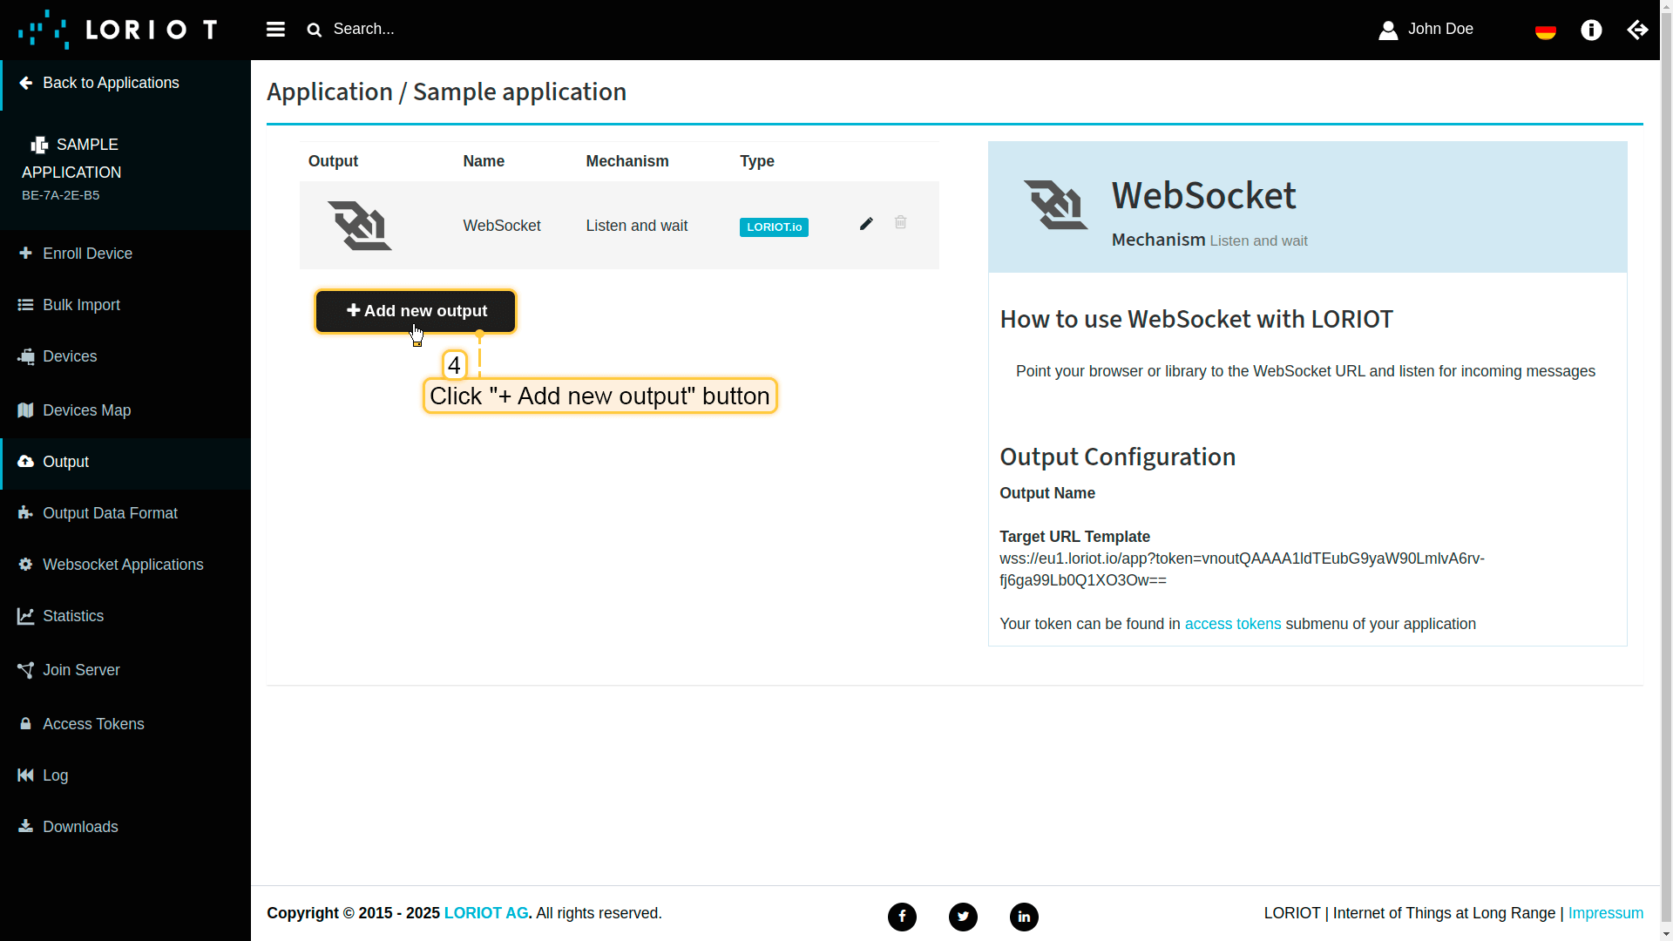This screenshot has height=941, width=1673.
Task: Open John Doe user account menu
Action: pos(1426,30)
